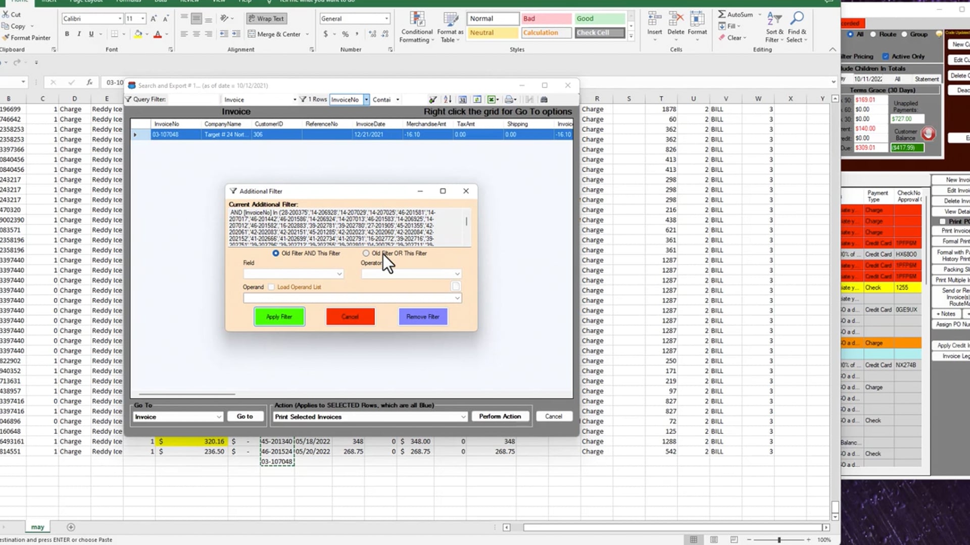Image resolution: width=970 pixels, height=545 pixels.
Task: Click the sort ascending icon in Search toolbar
Action: (x=447, y=99)
